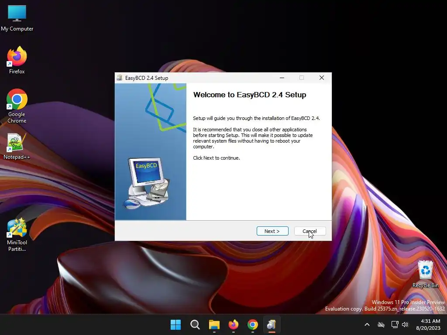This screenshot has height=335, width=447.
Task: Click the 'Click Next to continue.' text
Action: click(217, 158)
